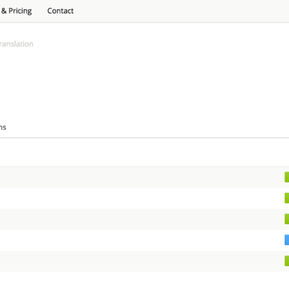The width and height of the screenshot is (289, 289).
Task: Click the green button in the third table row
Action: coord(286,219)
